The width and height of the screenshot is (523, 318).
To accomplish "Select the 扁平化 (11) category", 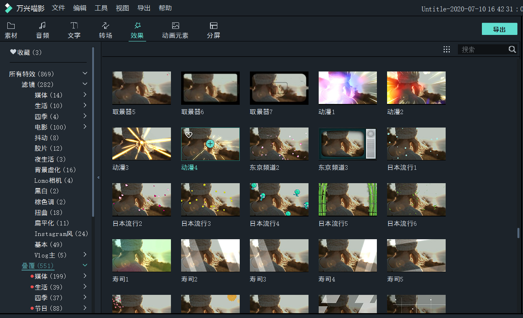I will (x=52, y=223).
